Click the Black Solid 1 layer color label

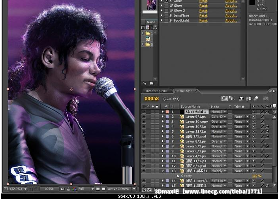(x=167, y=112)
